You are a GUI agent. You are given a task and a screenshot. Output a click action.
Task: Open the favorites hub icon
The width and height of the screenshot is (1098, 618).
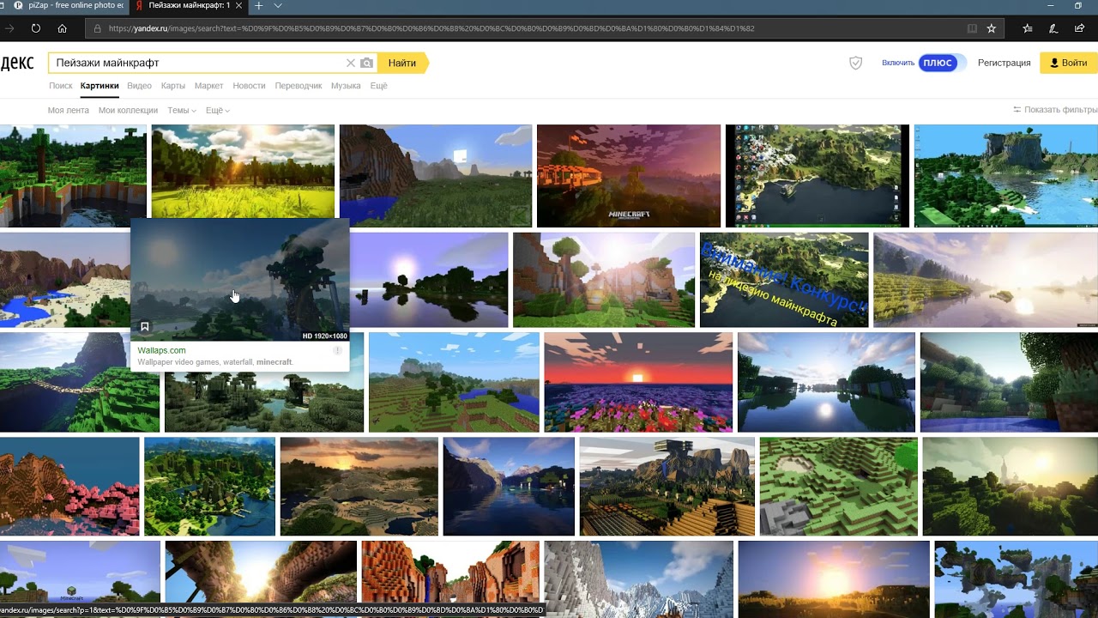point(1028,28)
